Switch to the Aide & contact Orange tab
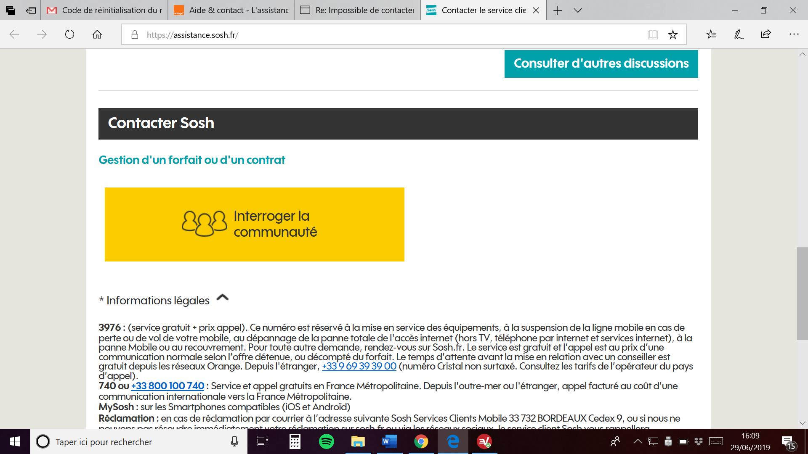Viewport: 808px width, 454px height. click(231, 10)
